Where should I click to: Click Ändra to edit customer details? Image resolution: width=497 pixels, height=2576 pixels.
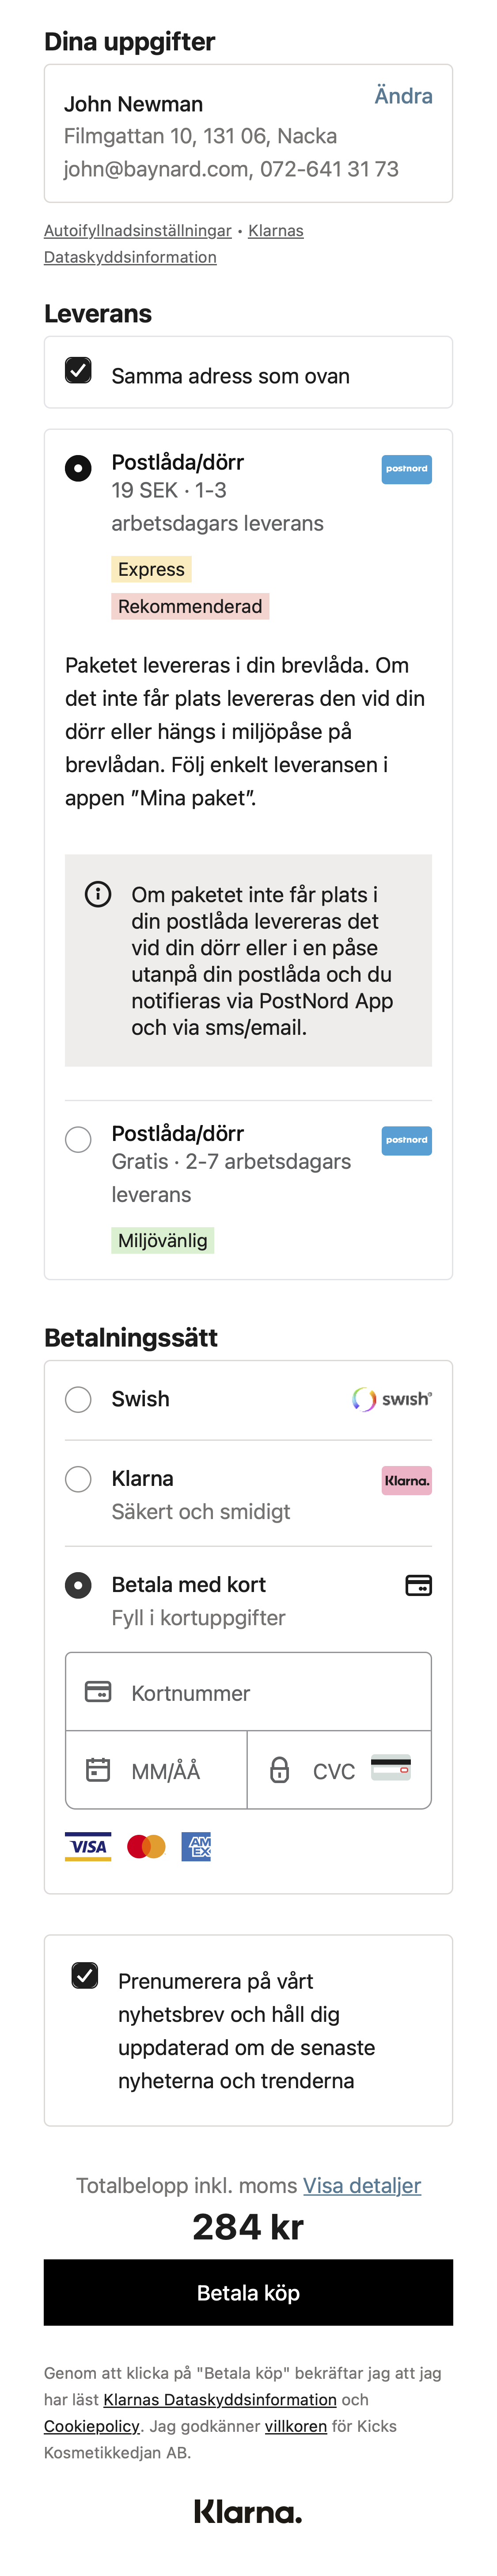403,96
